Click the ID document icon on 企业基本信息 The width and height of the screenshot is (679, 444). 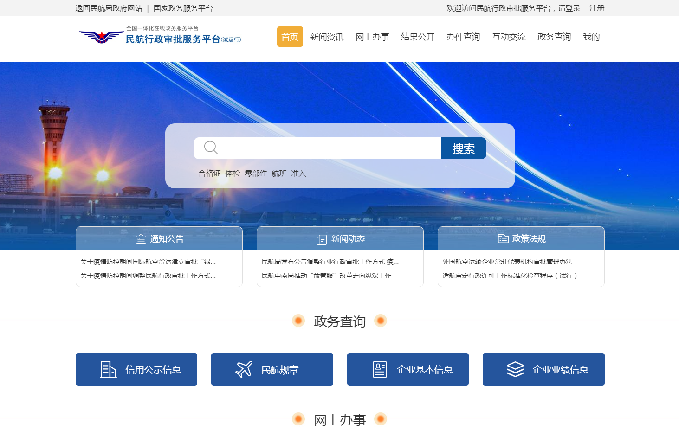tap(380, 370)
